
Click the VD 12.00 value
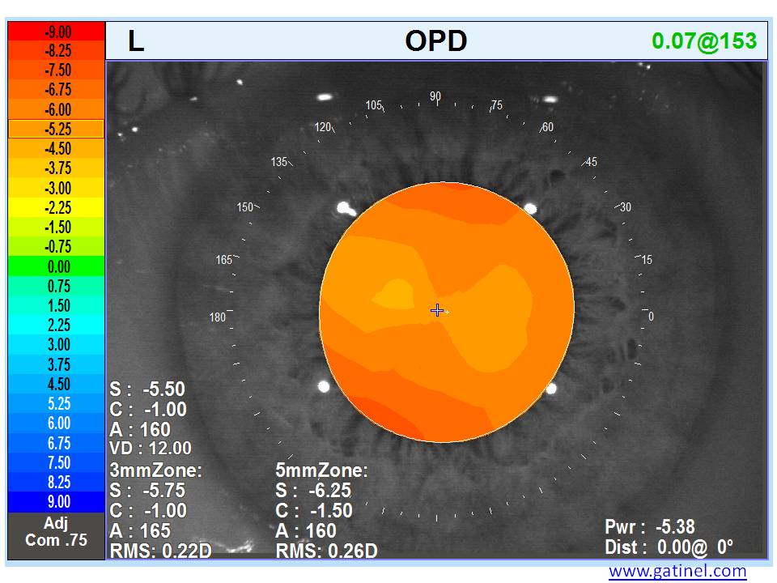[x=151, y=449]
